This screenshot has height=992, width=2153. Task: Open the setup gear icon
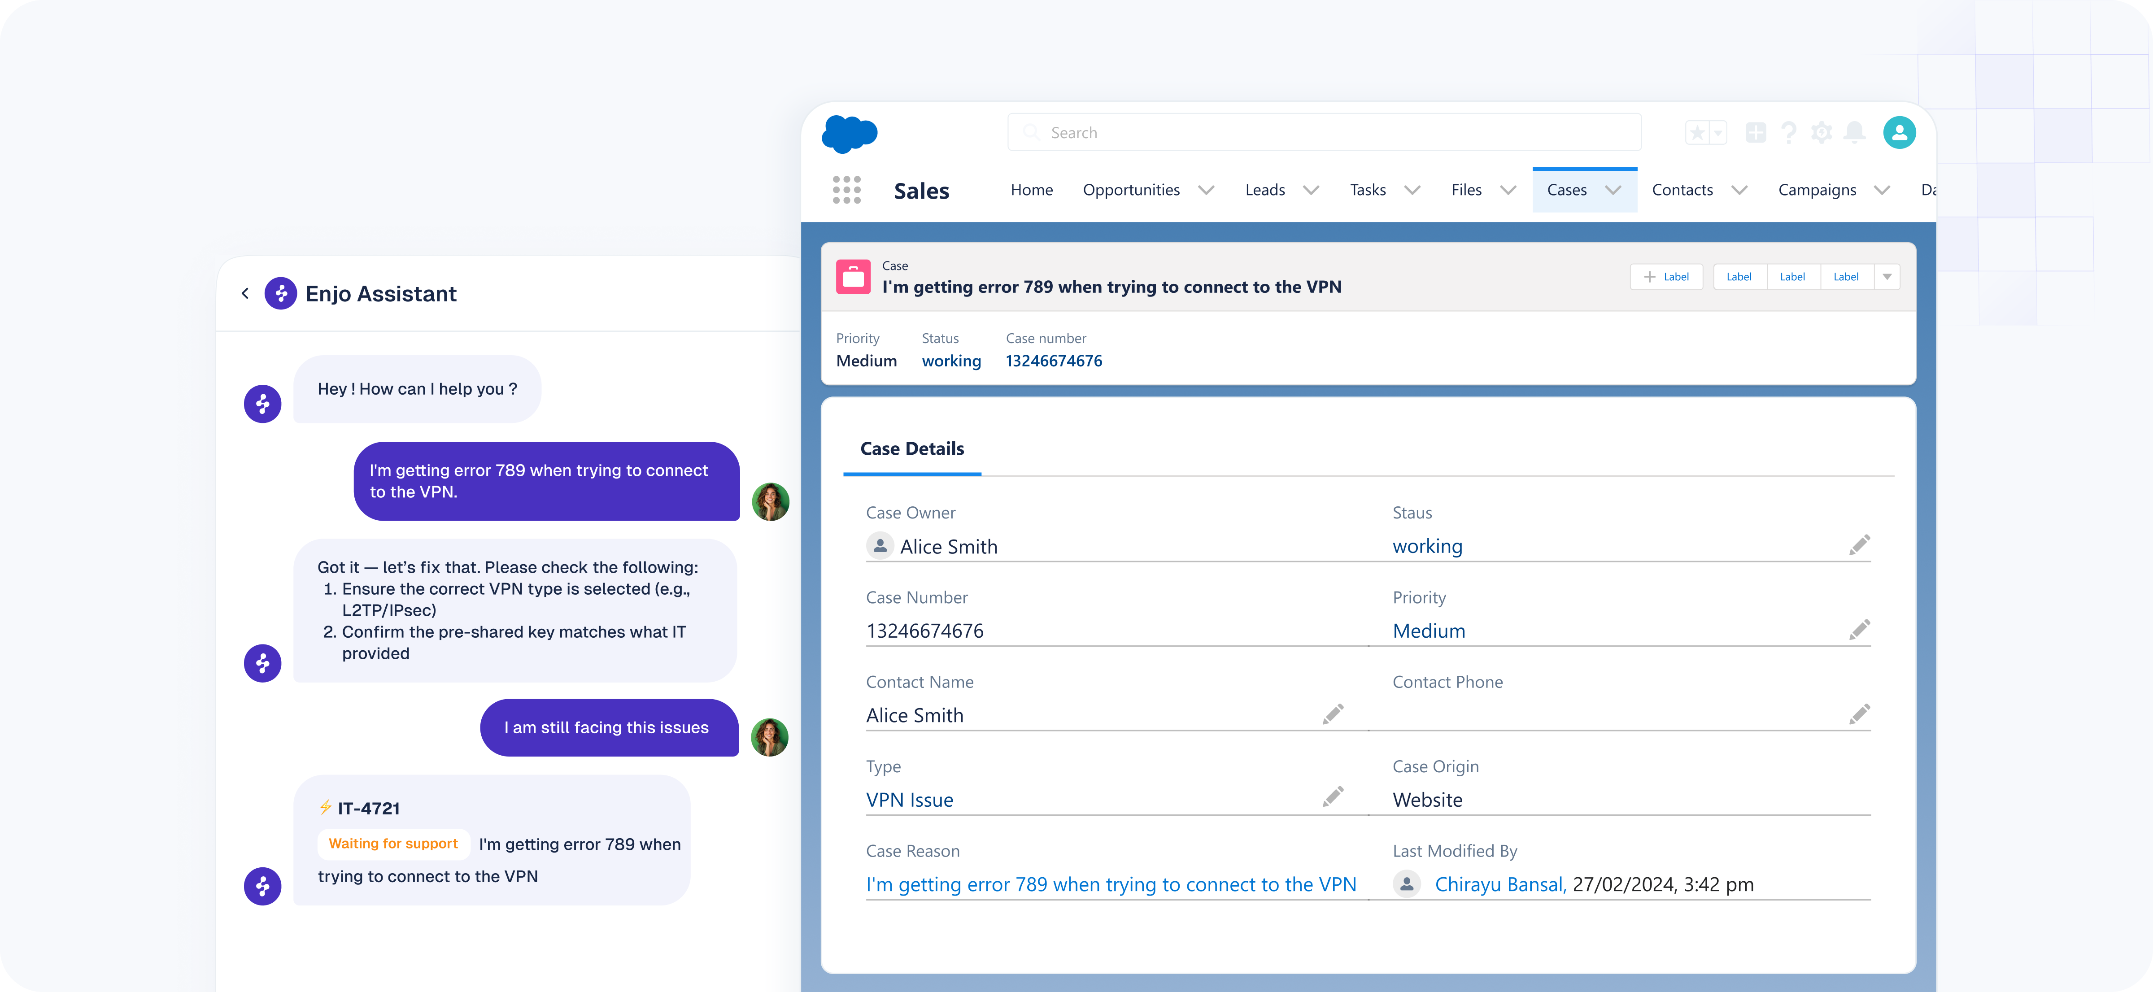pos(1821,132)
